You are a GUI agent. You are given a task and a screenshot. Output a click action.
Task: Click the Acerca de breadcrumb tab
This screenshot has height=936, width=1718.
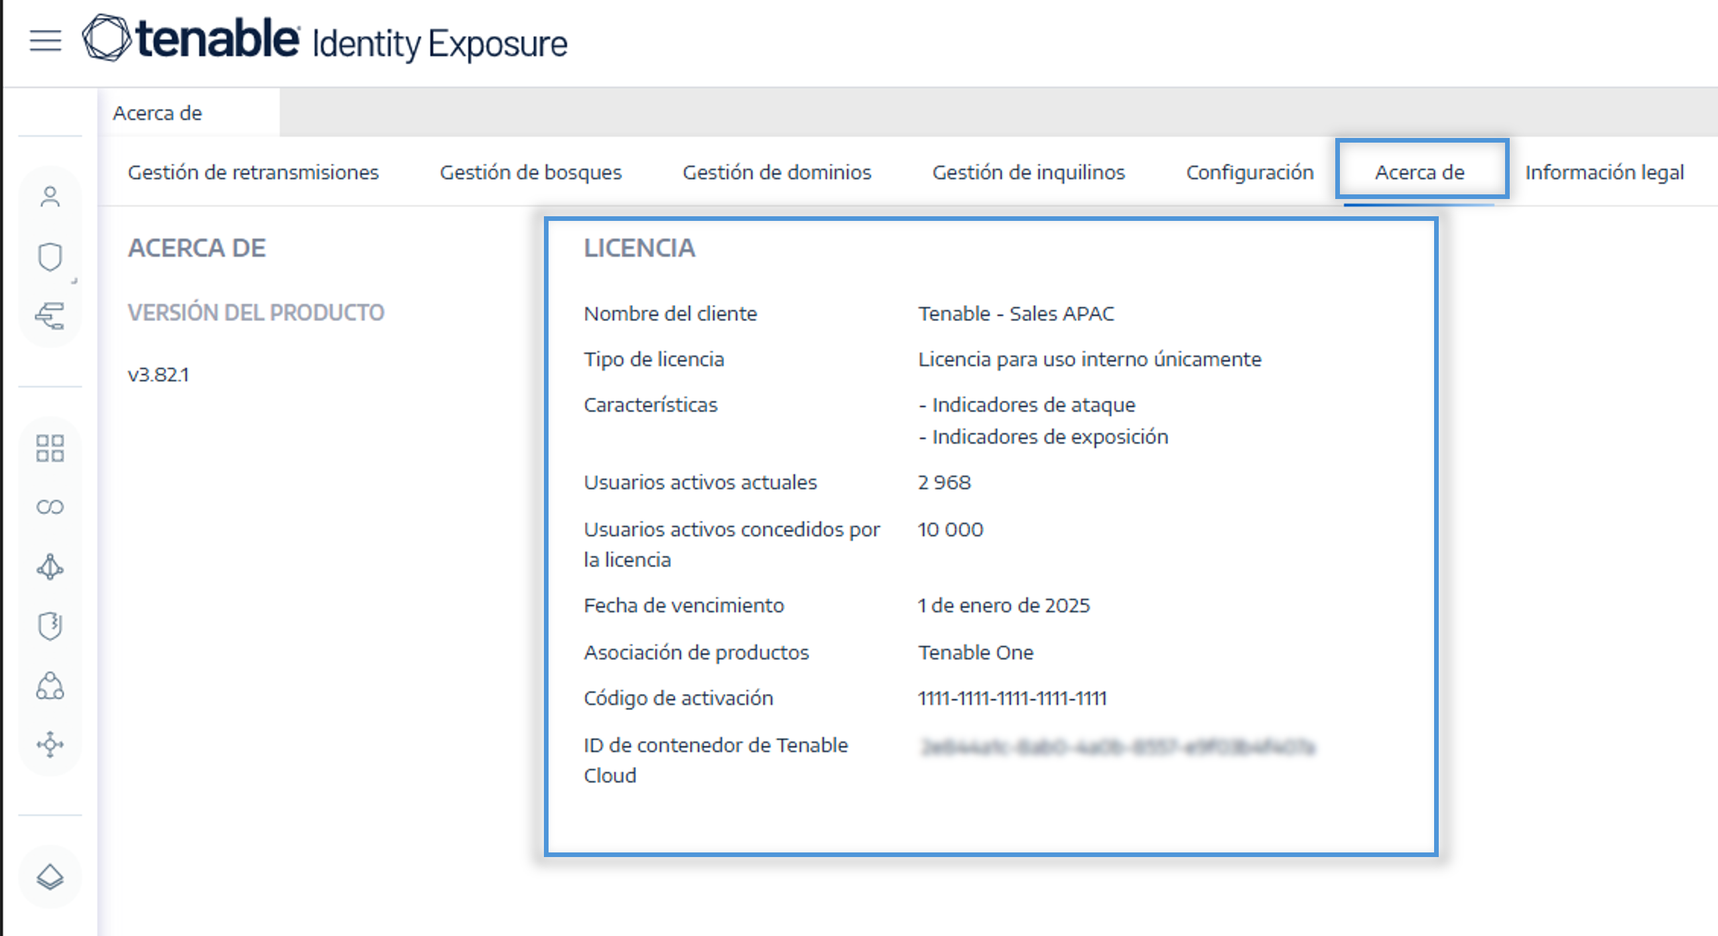coord(157,113)
